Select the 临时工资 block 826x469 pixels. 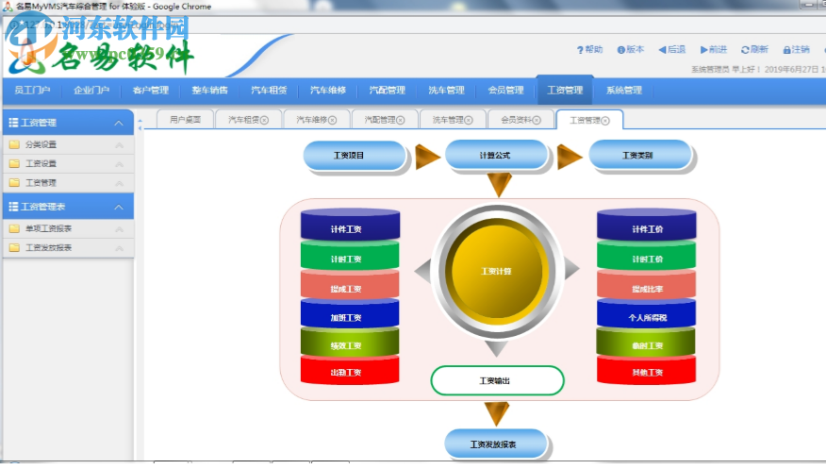coord(646,343)
